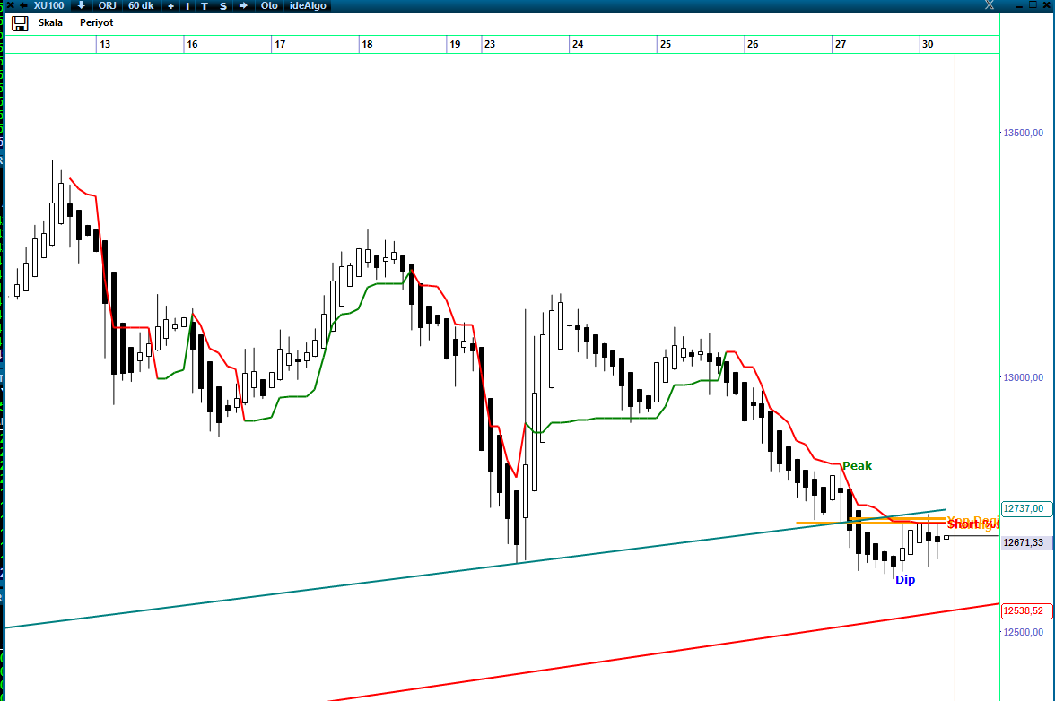Click the X close-chart icon at top left
The image size is (1055, 701).
9,5
